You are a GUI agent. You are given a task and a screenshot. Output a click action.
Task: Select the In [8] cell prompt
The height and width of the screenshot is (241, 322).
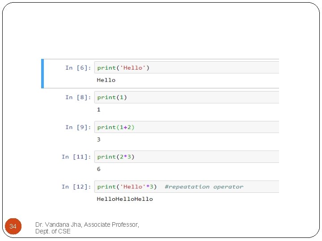[x=78, y=97]
